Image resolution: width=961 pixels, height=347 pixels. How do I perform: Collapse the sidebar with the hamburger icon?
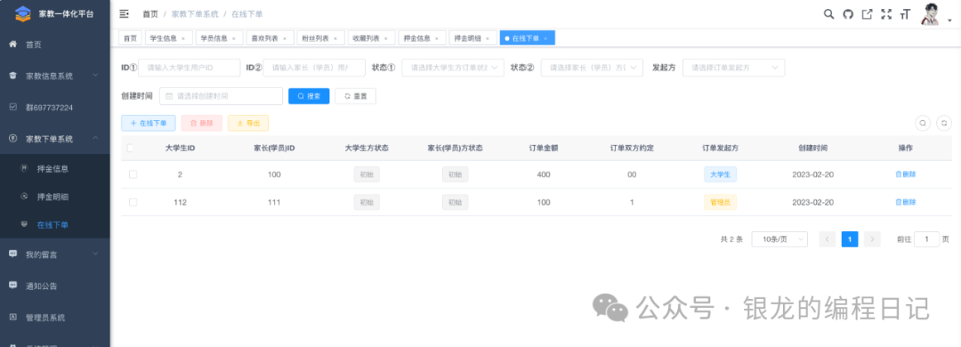tap(125, 13)
